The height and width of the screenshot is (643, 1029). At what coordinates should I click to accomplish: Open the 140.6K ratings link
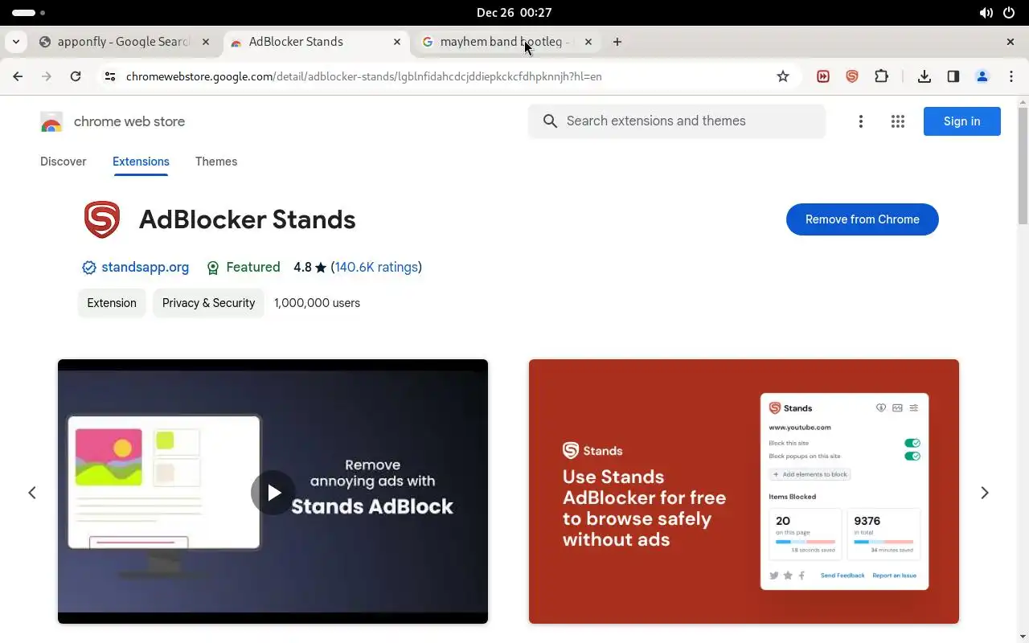[x=376, y=267]
